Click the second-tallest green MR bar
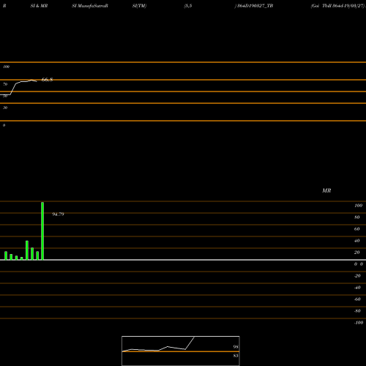366x366 pixels. point(27,250)
